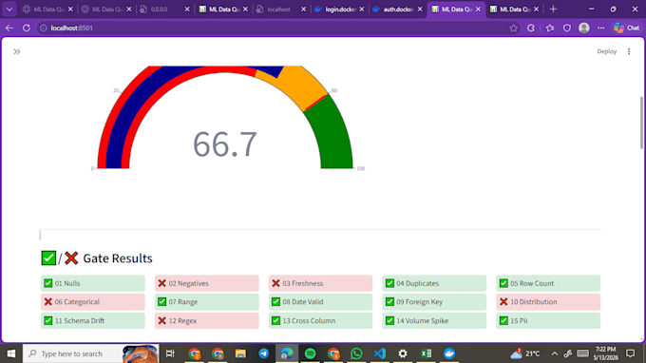Select the 05 Row Count gate result
Viewport: 646px width, 363px height.
coord(548,283)
